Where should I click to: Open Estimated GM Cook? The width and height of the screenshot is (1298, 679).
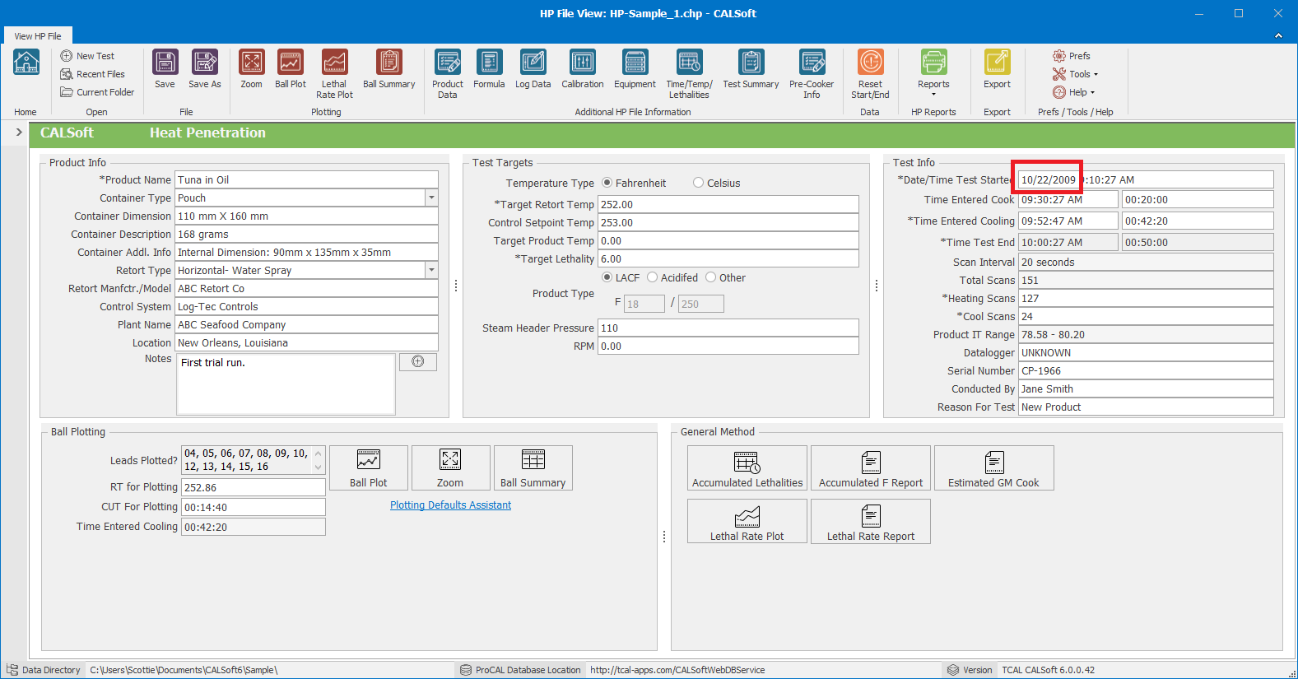coord(994,468)
